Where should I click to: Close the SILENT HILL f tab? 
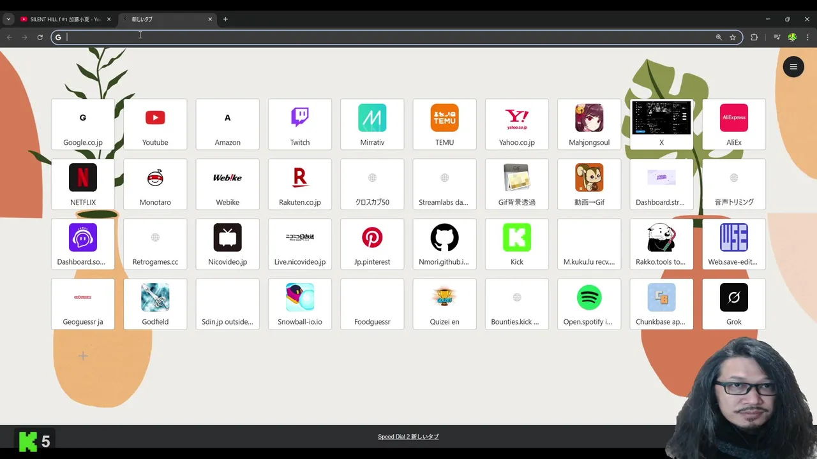(x=109, y=19)
